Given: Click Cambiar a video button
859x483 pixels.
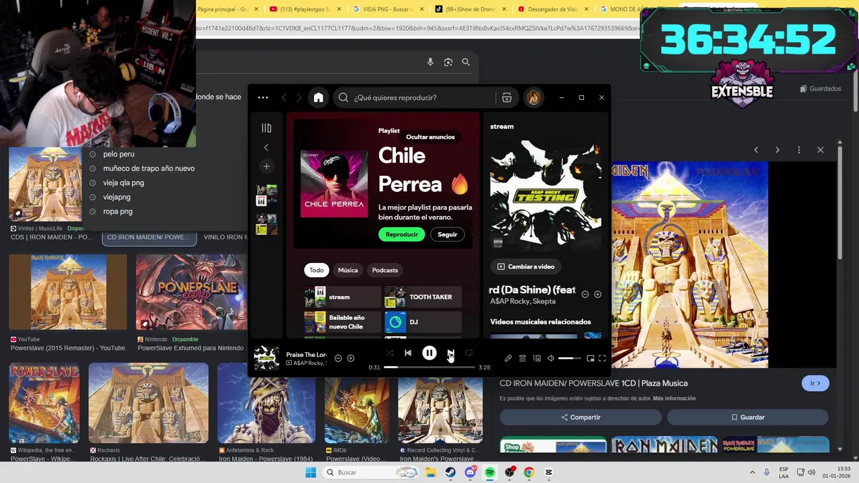Looking at the screenshot, I should 525,266.
